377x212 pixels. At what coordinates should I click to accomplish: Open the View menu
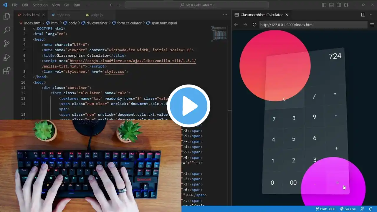pos(56,5)
